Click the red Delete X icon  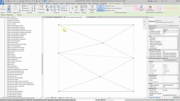coord(66,10)
